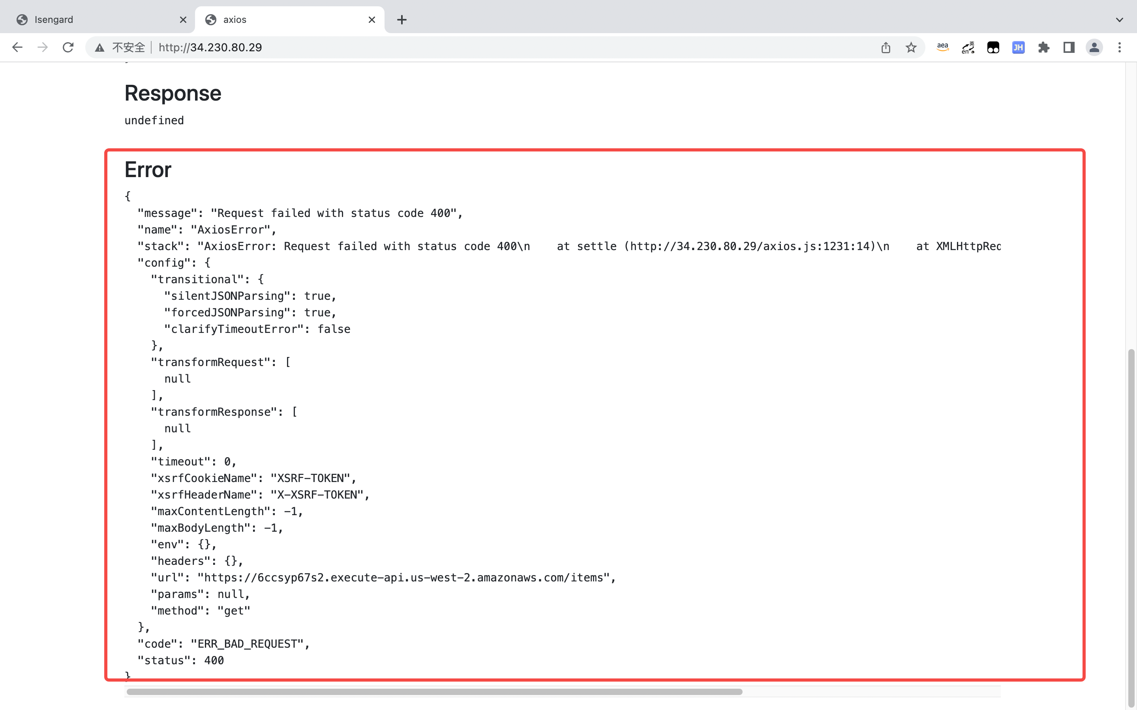Open Chrome three-dot menu
This screenshot has width=1137, height=710.
tap(1120, 47)
